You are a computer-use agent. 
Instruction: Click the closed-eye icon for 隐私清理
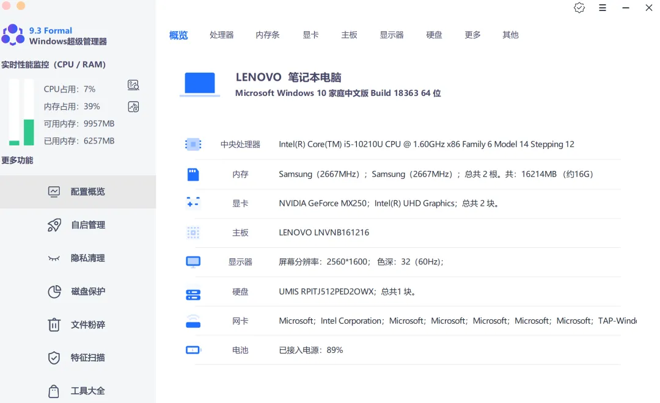[54, 258]
